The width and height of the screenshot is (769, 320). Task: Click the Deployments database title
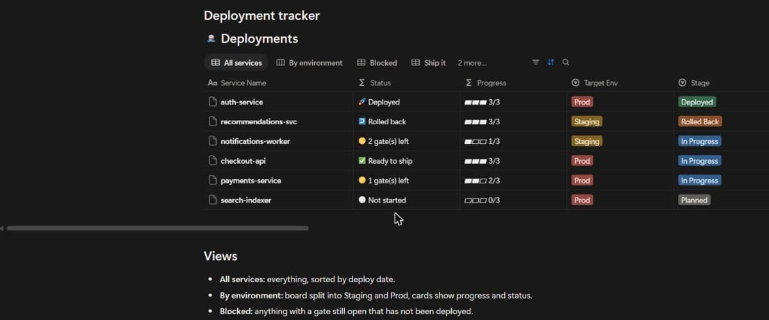tap(260, 38)
